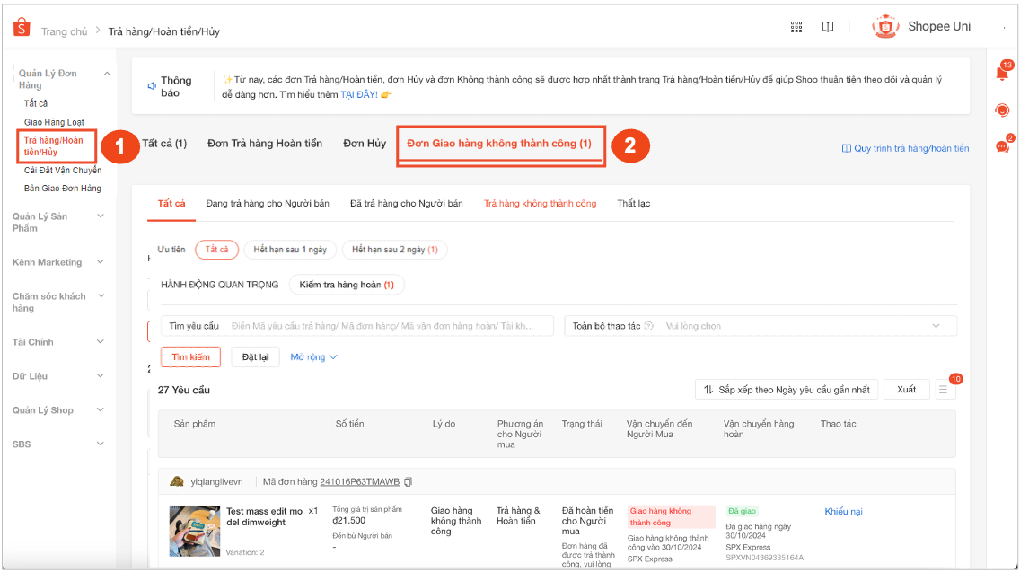Click the 'Tìm kiếm' button

190,357
